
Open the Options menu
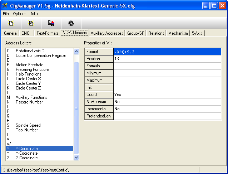20,14
